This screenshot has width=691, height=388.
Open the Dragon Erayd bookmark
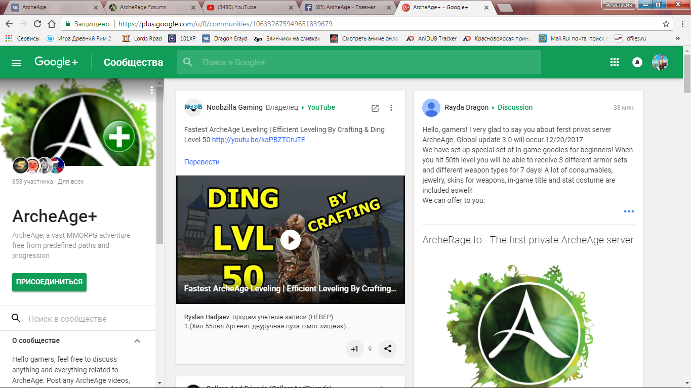point(225,38)
